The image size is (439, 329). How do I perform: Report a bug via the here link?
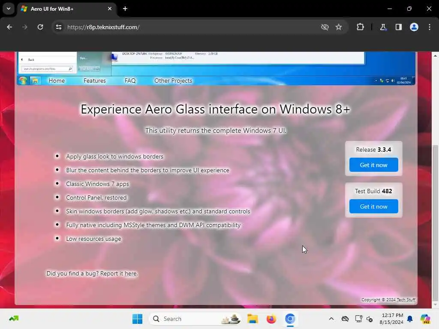coord(130,273)
